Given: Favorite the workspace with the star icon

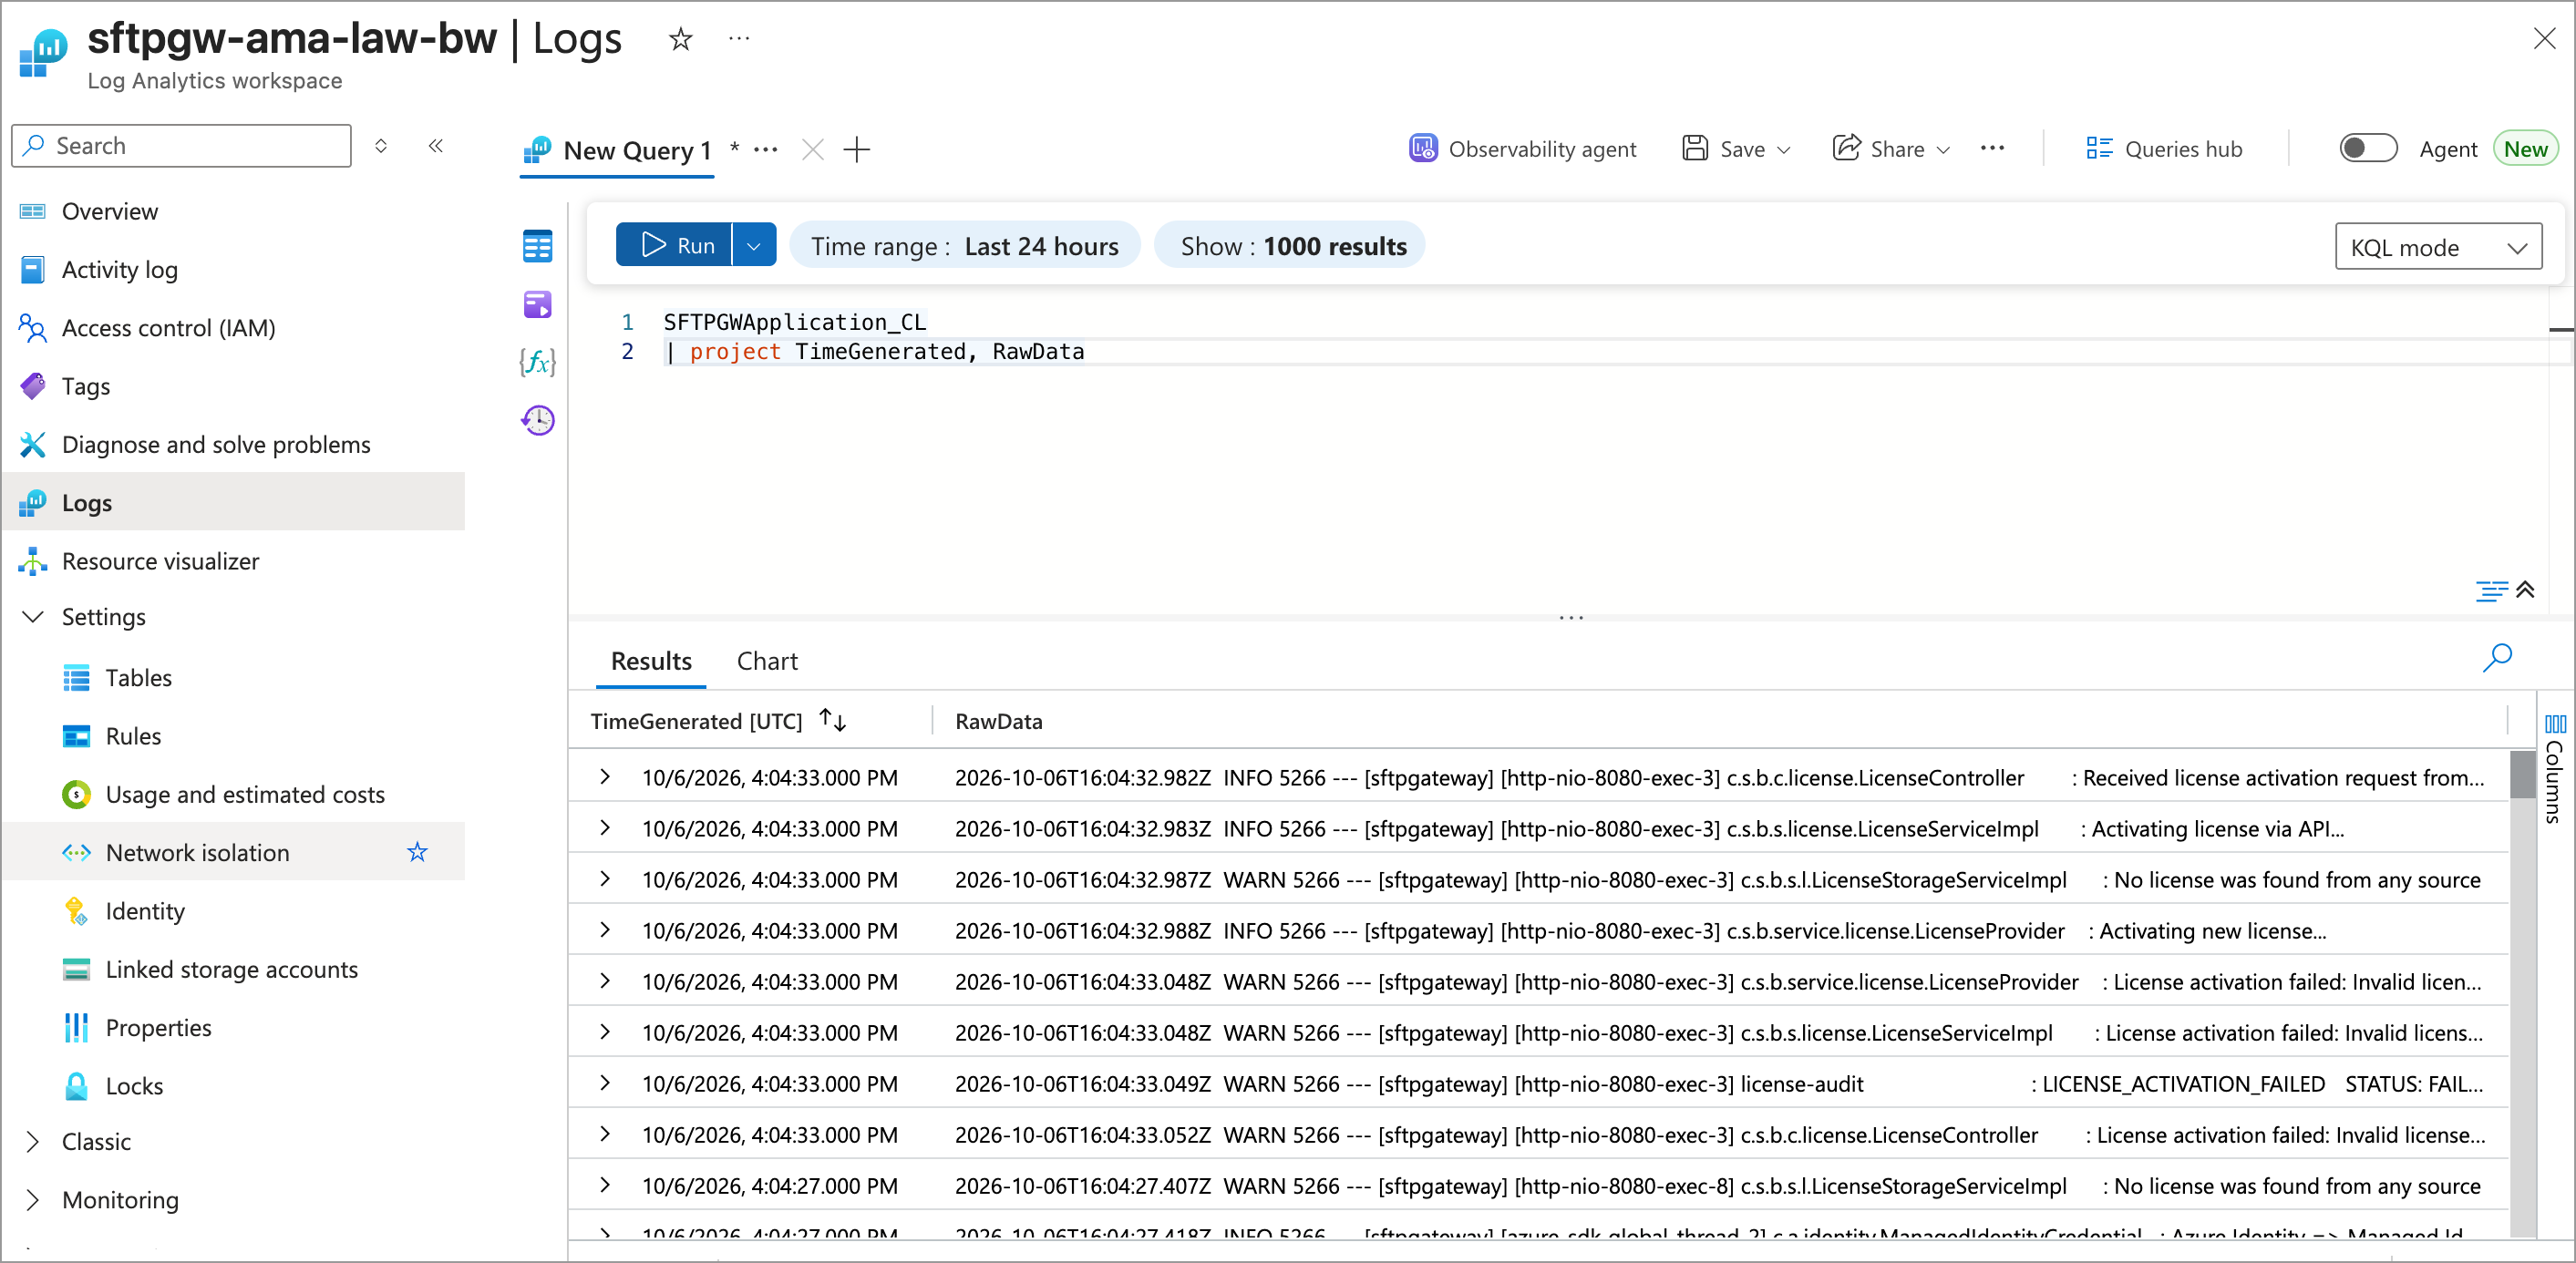Looking at the screenshot, I should click(680, 40).
